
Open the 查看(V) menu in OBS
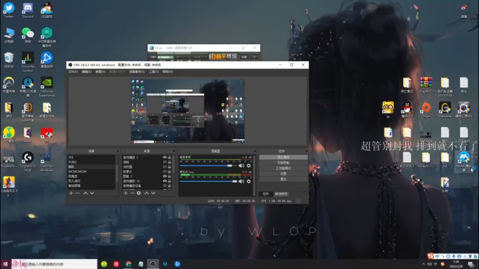[x=100, y=72]
